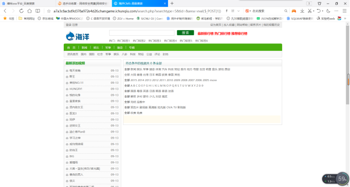Open the yellow folder bookmark
350x187 pixels.
tap(27, 19)
